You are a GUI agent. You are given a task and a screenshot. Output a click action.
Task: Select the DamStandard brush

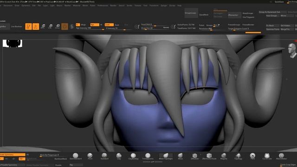click(76, 156)
